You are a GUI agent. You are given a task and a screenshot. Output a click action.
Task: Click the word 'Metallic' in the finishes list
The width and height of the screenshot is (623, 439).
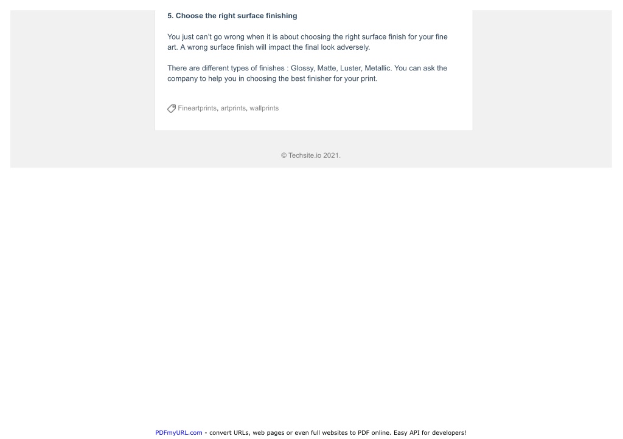pyautogui.click(x=377, y=68)
